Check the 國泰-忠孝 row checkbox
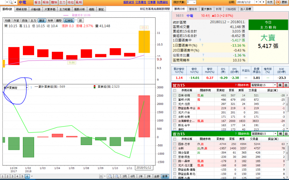Screen dimensions: 289x180 click(175, 144)
